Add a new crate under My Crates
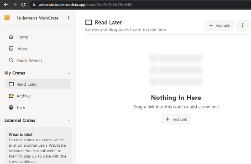The width and height of the screenshot is (251, 164). pyautogui.click(x=69, y=73)
